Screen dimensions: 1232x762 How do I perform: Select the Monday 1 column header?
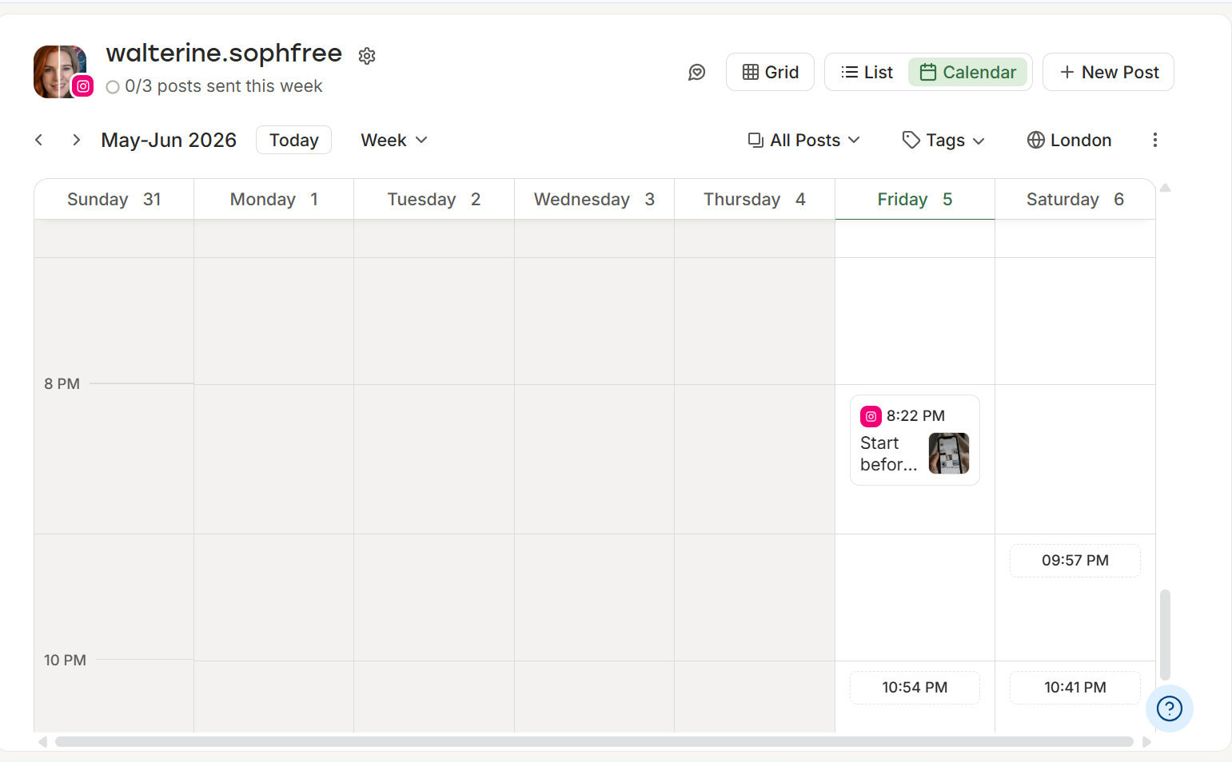tap(274, 199)
